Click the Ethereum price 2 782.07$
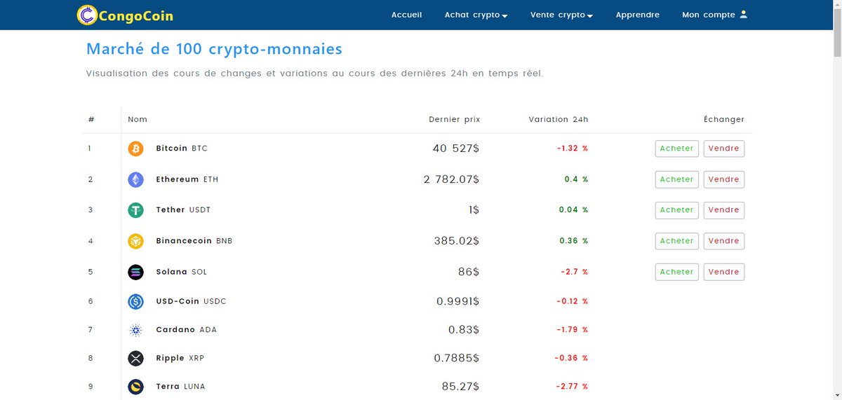This screenshot has height=400, width=842. click(x=452, y=179)
